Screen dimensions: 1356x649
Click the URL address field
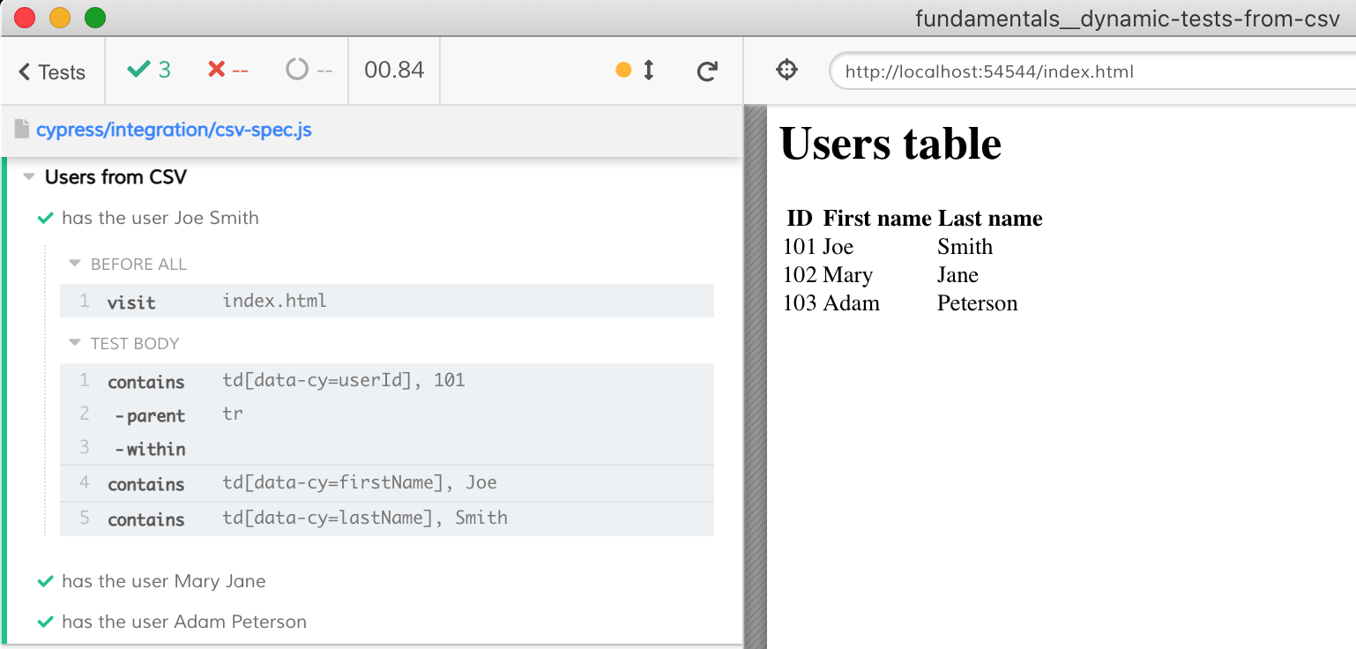coord(1092,72)
